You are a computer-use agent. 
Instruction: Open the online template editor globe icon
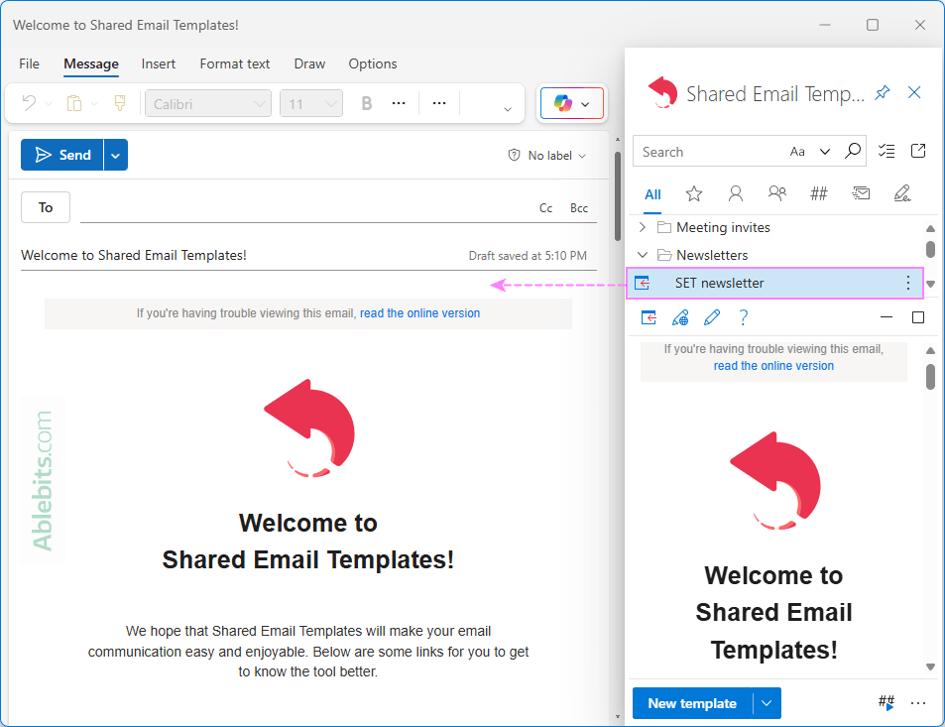(680, 316)
